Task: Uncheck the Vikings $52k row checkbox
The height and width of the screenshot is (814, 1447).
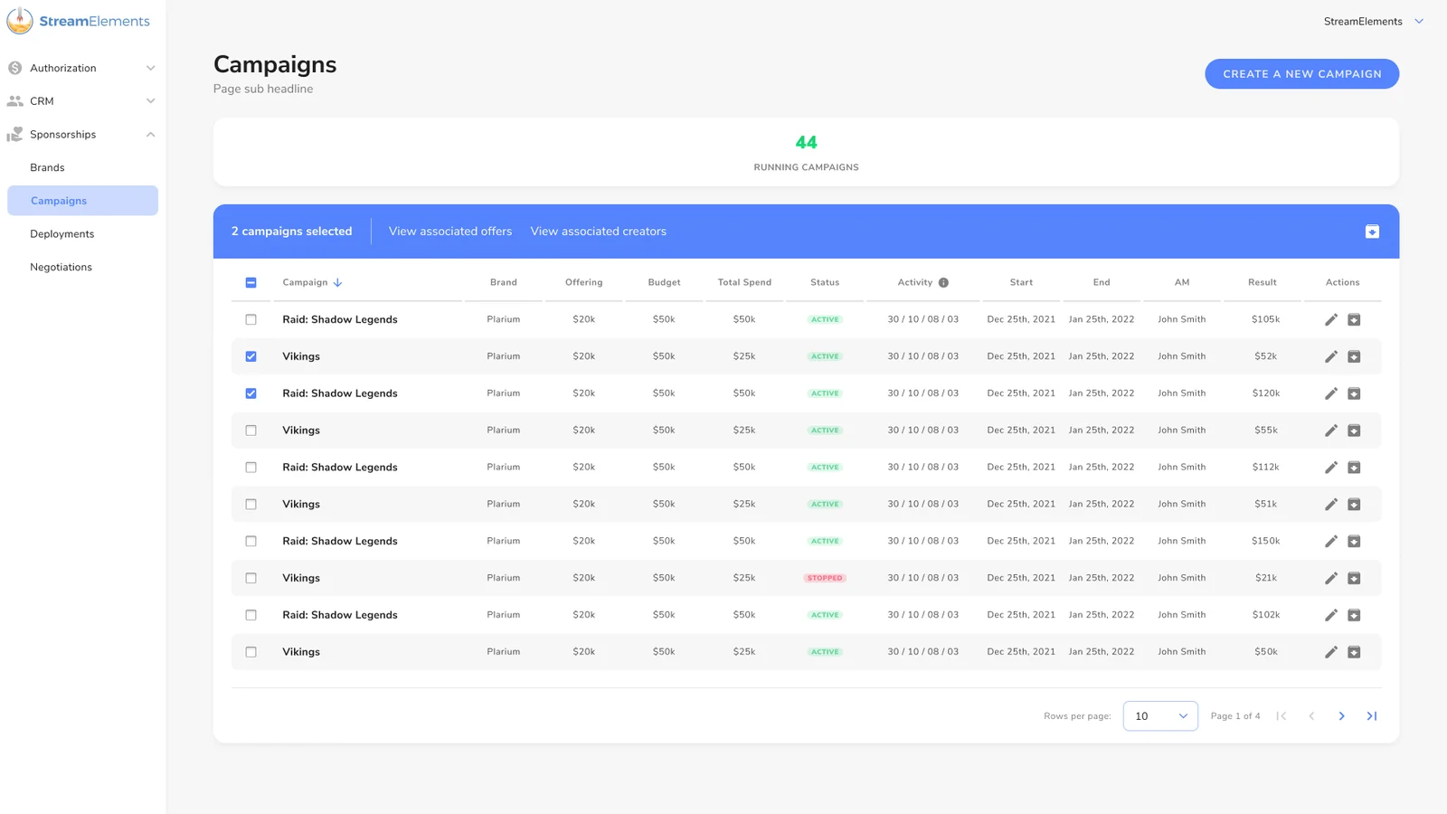Action: [251, 356]
